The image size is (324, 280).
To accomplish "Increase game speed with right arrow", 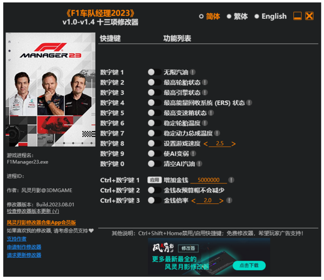I will pos(233,144).
